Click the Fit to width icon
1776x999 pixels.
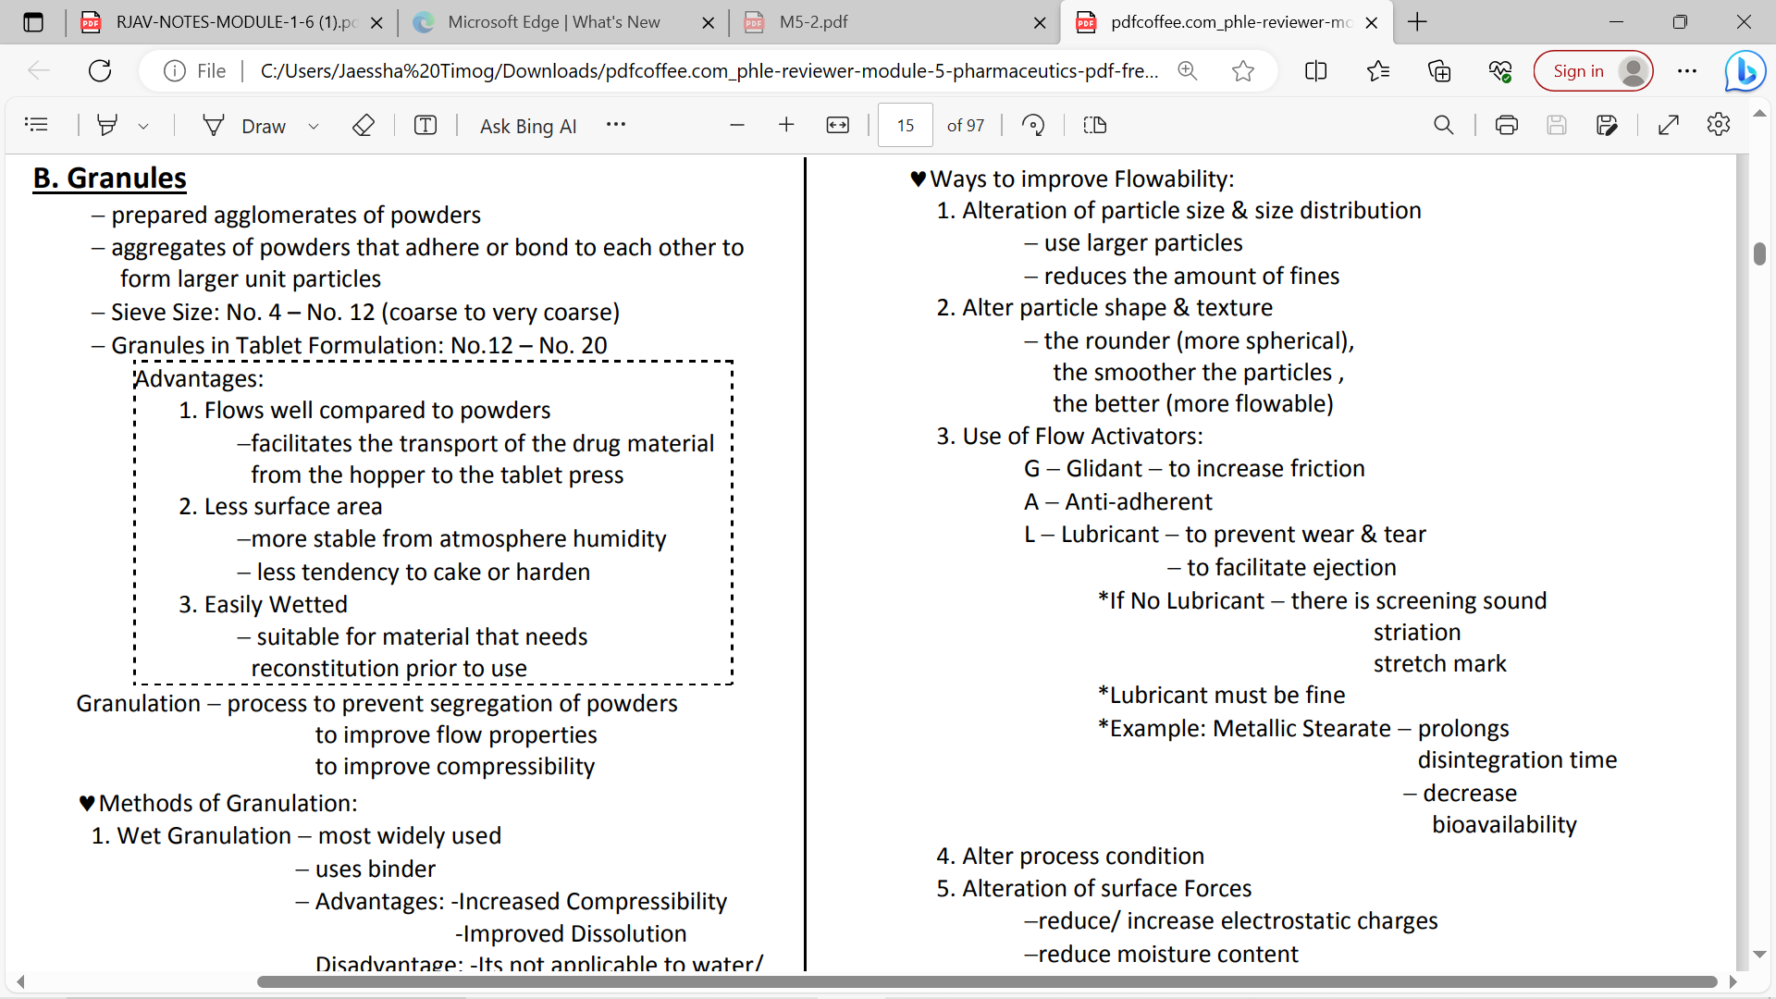click(838, 125)
